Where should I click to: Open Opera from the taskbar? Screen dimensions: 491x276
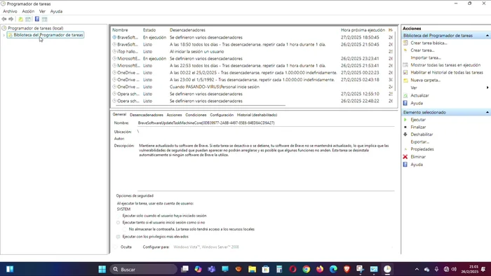(292, 269)
